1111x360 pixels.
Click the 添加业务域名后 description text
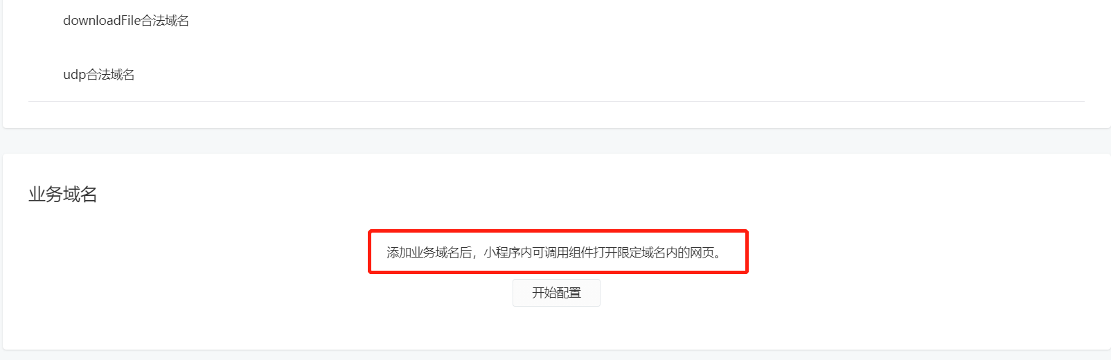click(429, 253)
